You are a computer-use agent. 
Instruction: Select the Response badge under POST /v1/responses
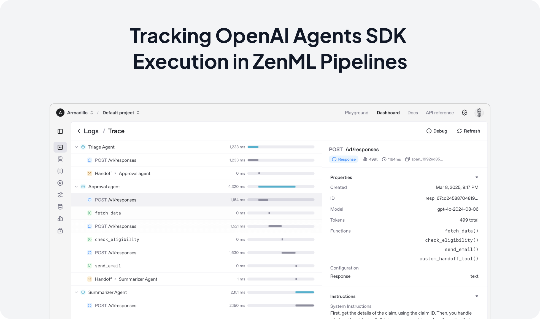pyautogui.click(x=343, y=159)
